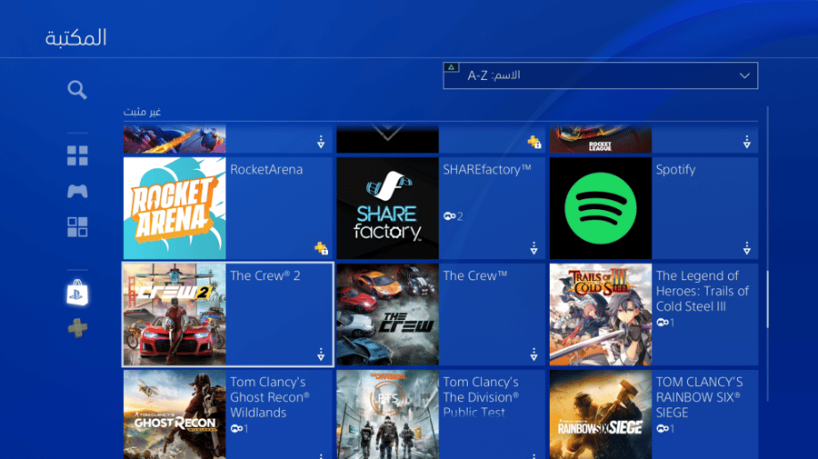The width and height of the screenshot is (818, 459).
Task: Select the SHAREfactory™ title text
Action: 487,170
